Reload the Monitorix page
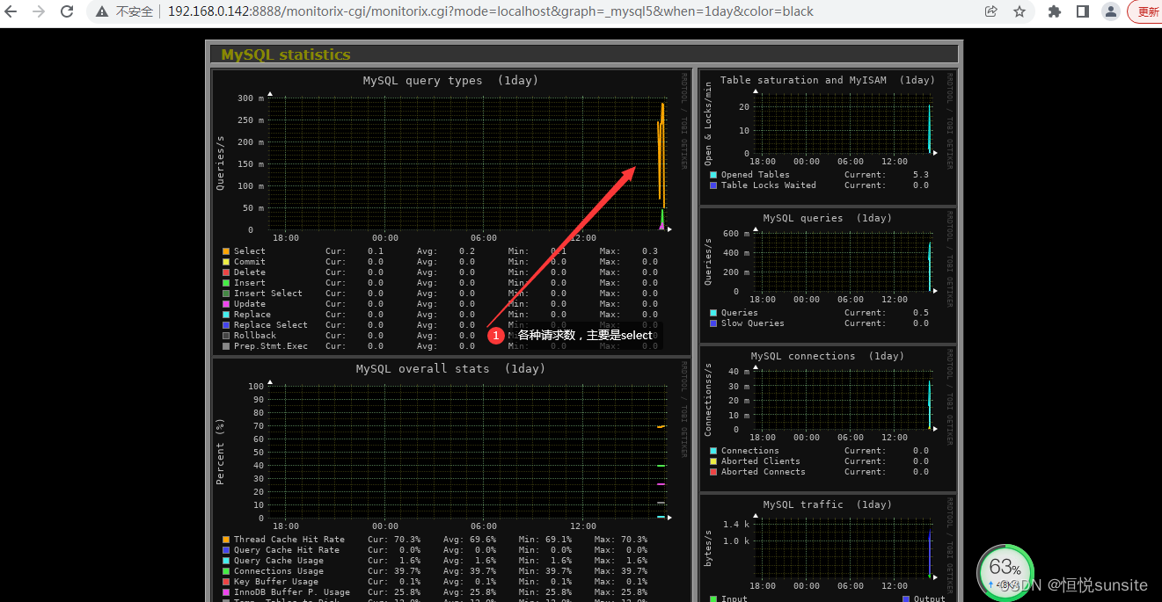 (x=67, y=11)
